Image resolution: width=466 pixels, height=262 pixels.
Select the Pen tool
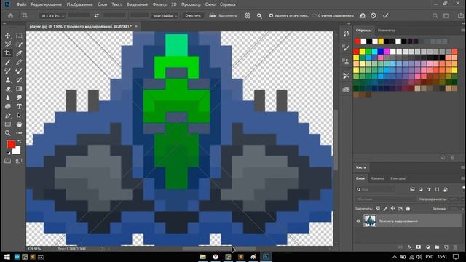pyautogui.click(x=8, y=116)
